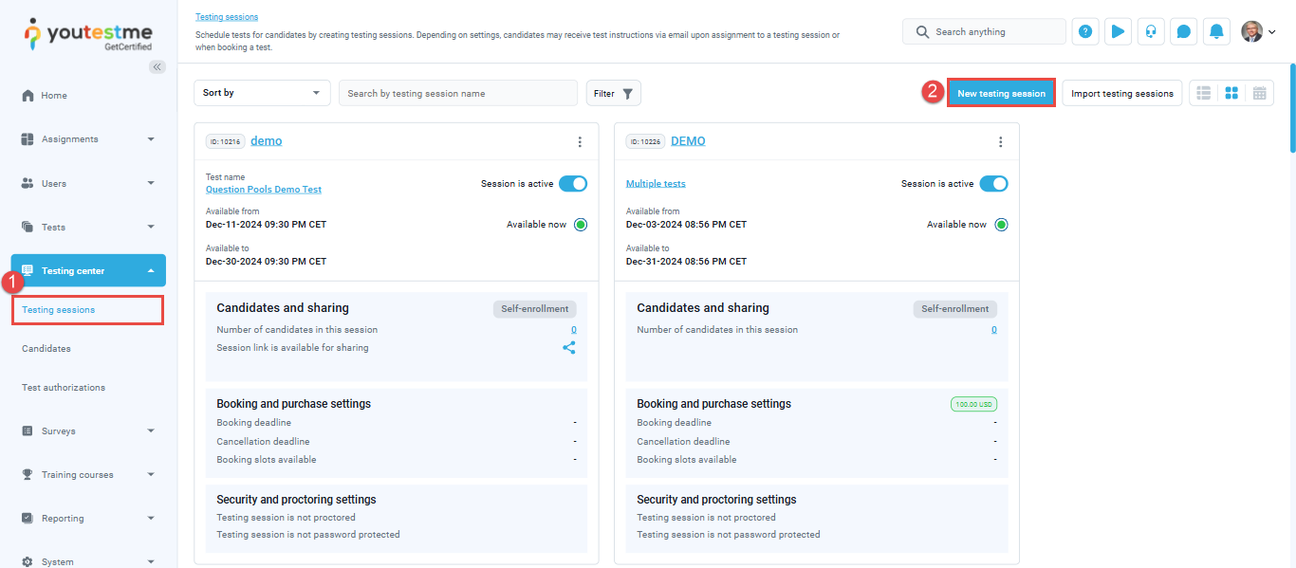The image size is (1296, 568).
Task: Expand the user profile dropdown arrow
Action: (1272, 31)
